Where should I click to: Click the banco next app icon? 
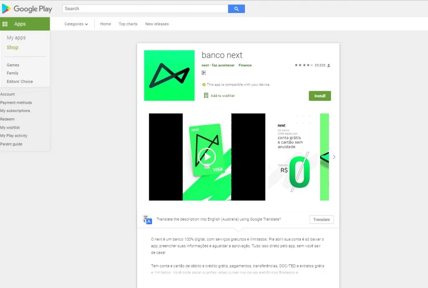tap(169, 75)
